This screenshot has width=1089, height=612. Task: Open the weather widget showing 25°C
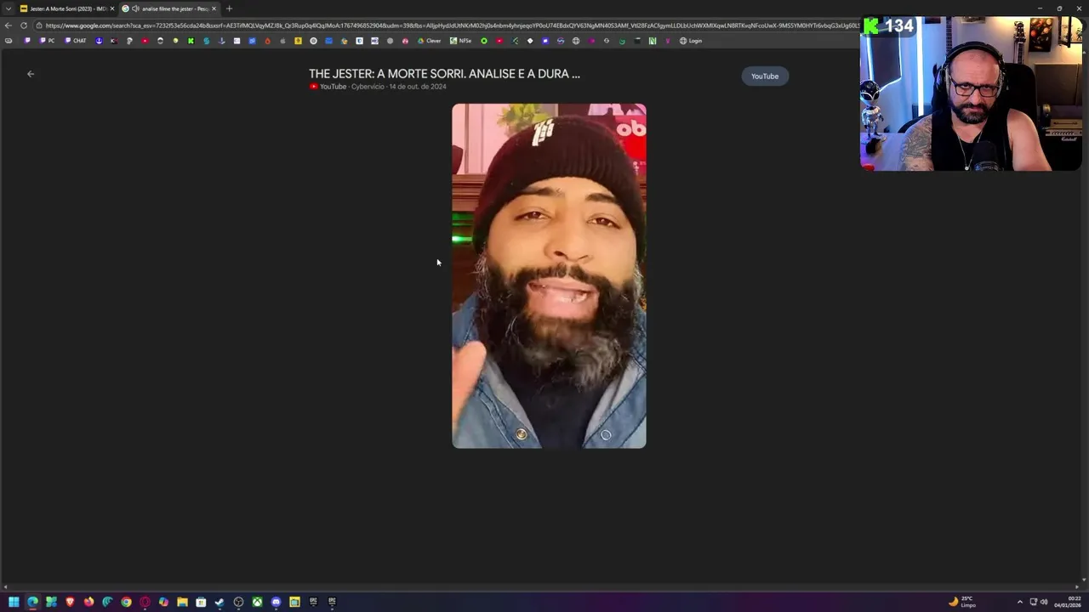pyautogui.click(x=962, y=602)
